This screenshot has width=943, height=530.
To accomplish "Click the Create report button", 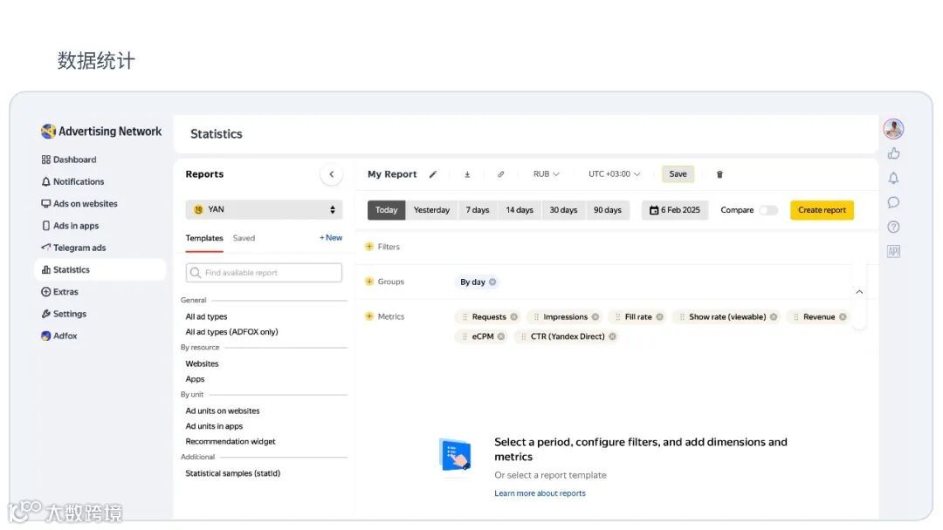I will pyautogui.click(x=822, y=210).
